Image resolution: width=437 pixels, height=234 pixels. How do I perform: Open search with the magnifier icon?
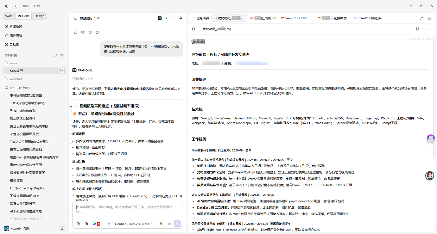[15, 6]
